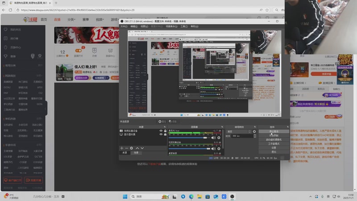357x201 pixels.
Task: Increase the transition duration with the up stepper
Action: pyautogui.click(x=255, y=135)
